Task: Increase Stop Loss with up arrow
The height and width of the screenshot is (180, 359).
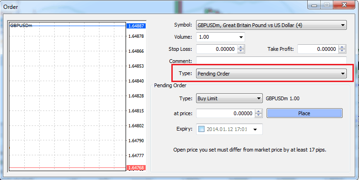Action: pos(241,47)
